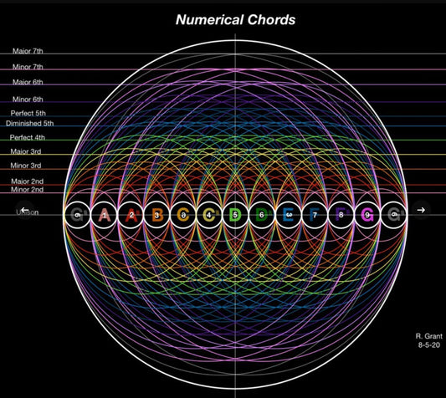
Task: Choose the 'Major 3rd' label
Action: tap(26, 151)
